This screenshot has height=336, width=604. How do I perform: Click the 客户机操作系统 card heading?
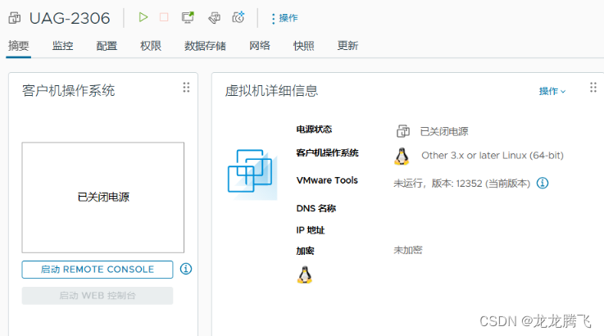click(69, 91)
